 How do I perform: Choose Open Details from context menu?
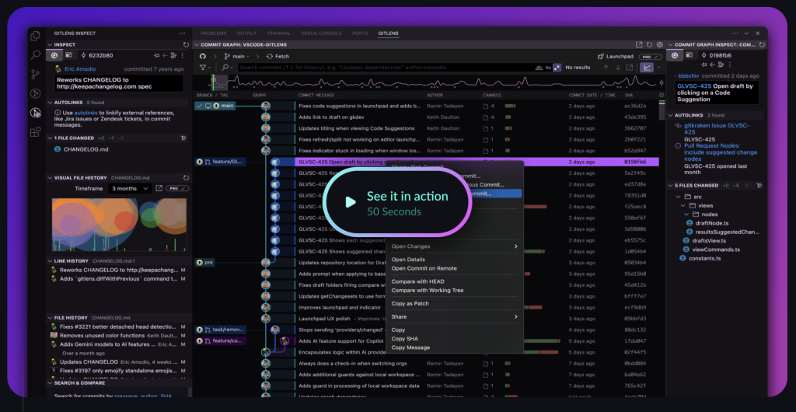408,260
